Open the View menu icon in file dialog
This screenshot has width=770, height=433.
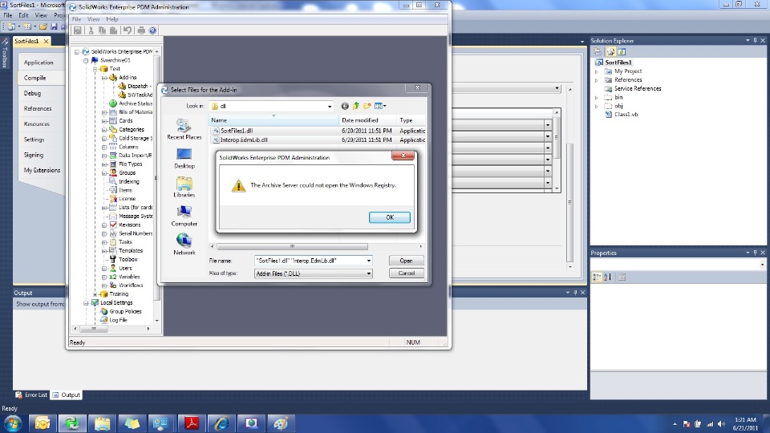click(380, 106)
